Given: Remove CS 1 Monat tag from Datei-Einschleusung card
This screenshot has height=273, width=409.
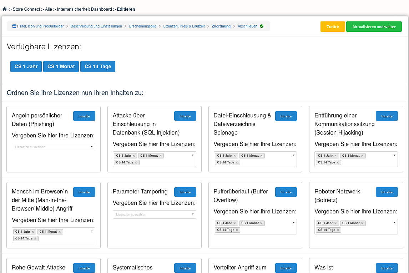Looking at the screenshot, I should click(x=261, y=156).
